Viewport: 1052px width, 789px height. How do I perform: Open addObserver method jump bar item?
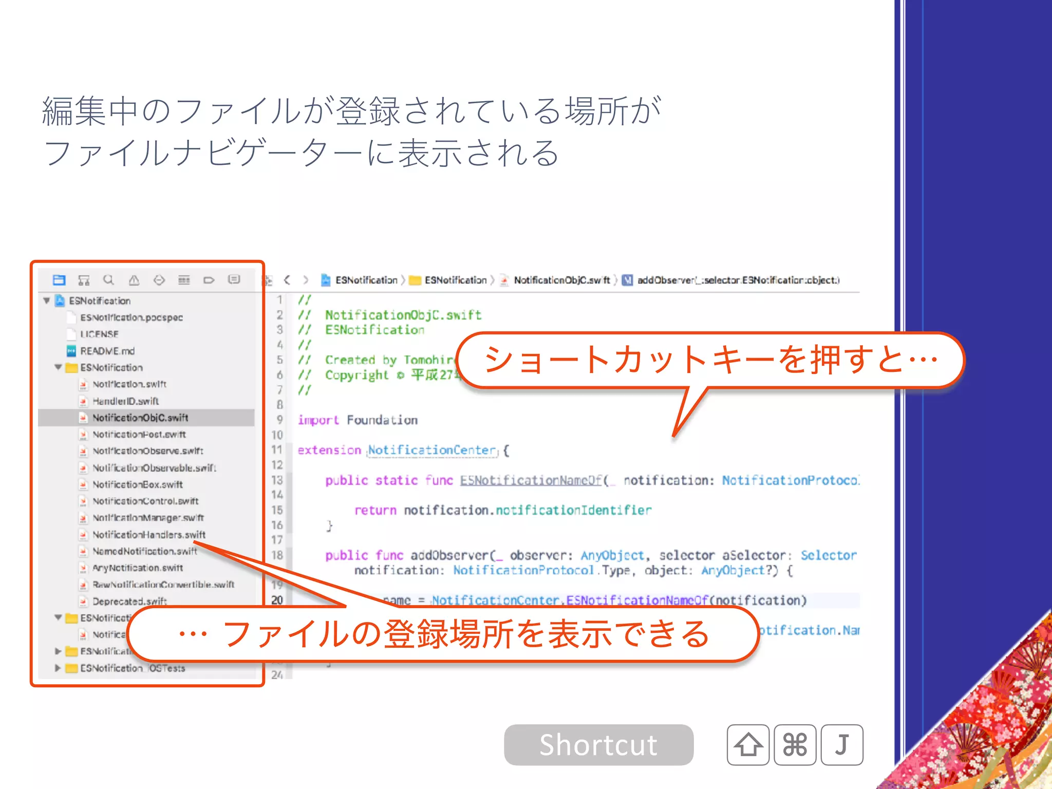(731, 280)
